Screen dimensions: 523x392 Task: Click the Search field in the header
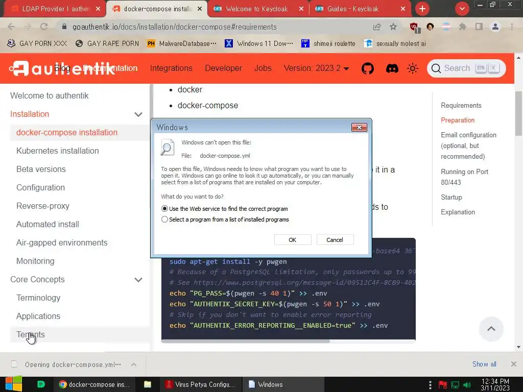(x=466, y=68)
